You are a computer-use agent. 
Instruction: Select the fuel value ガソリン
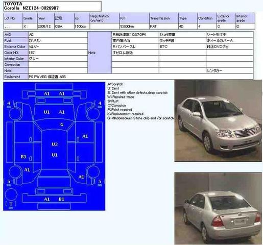[58, 40]
